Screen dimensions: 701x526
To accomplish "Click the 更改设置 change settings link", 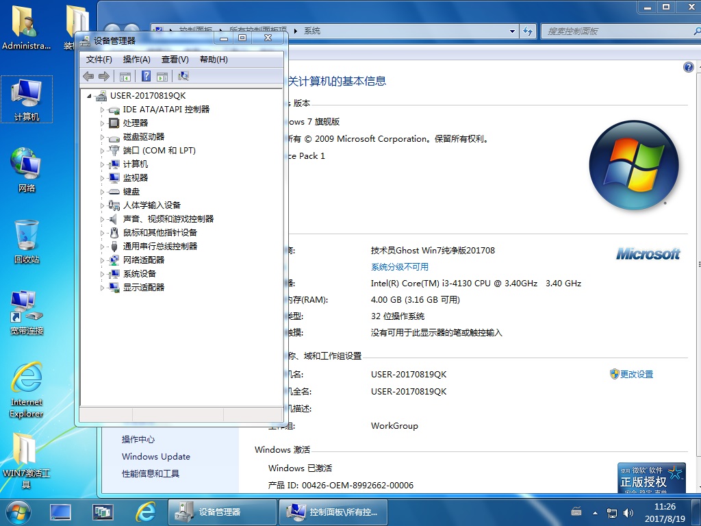I will [636, 375].
